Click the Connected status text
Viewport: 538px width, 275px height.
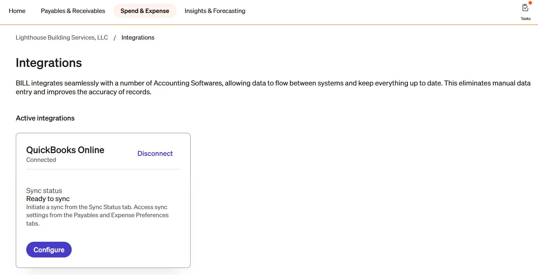click(41, 160)
